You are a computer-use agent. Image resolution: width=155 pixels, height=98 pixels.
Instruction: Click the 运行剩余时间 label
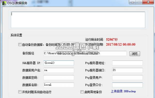coord(94,40)
